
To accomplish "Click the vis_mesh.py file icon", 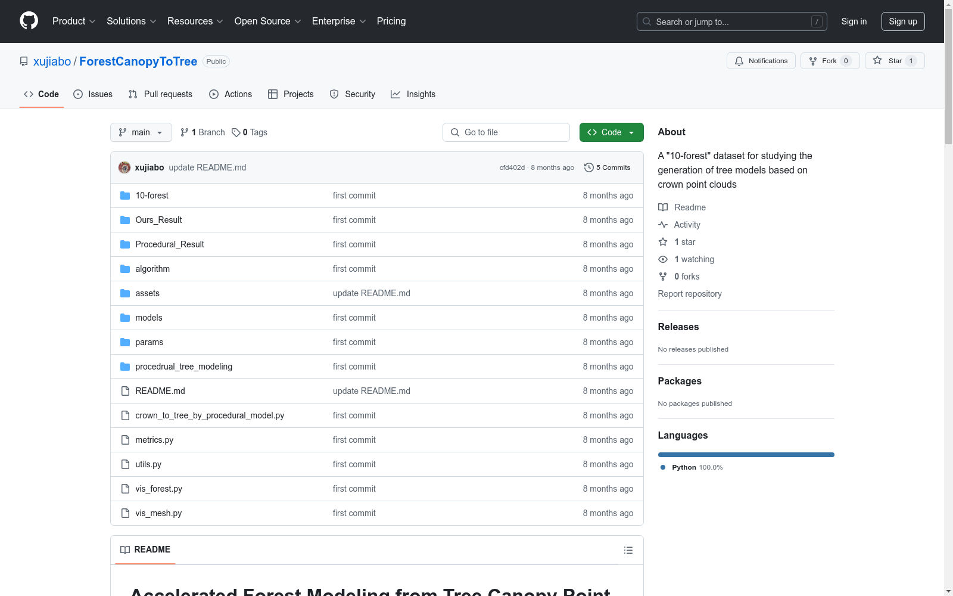I will click(x=125, y=513).
